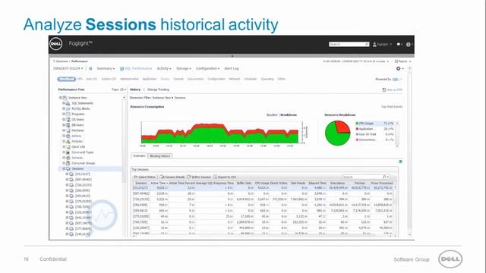
Task: Open the Alert Log page
Action: click(232, 68)
